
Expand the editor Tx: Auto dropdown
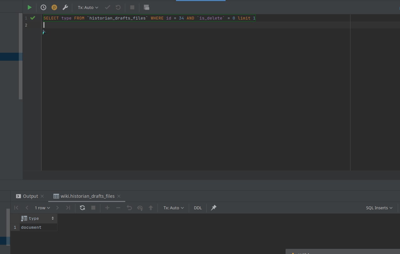(88, 7)
